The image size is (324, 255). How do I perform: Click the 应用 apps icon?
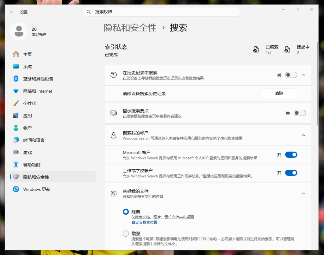click(16, 115)
